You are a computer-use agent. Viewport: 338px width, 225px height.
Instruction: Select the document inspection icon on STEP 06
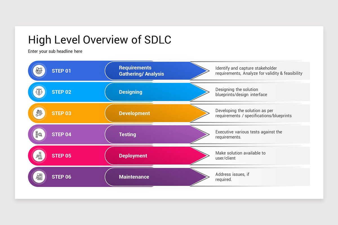pos(39,177)
